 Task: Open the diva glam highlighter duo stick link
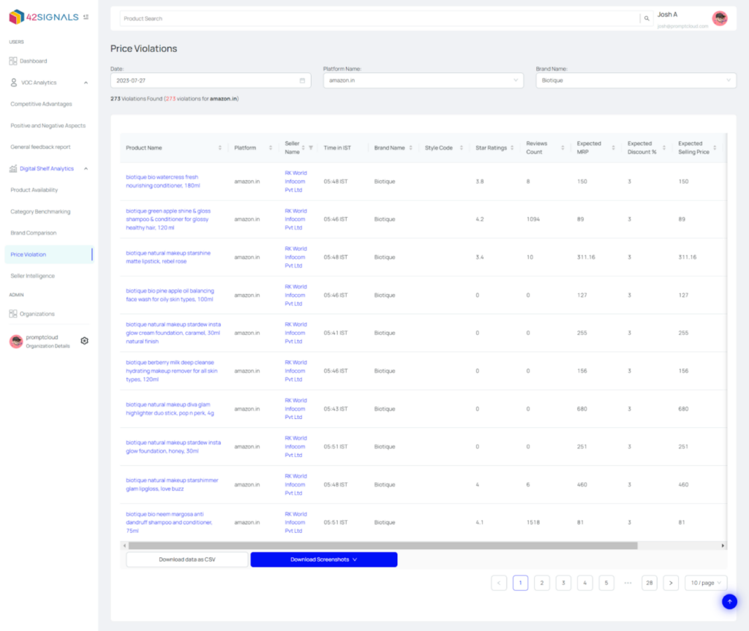[x=170, y=409]
